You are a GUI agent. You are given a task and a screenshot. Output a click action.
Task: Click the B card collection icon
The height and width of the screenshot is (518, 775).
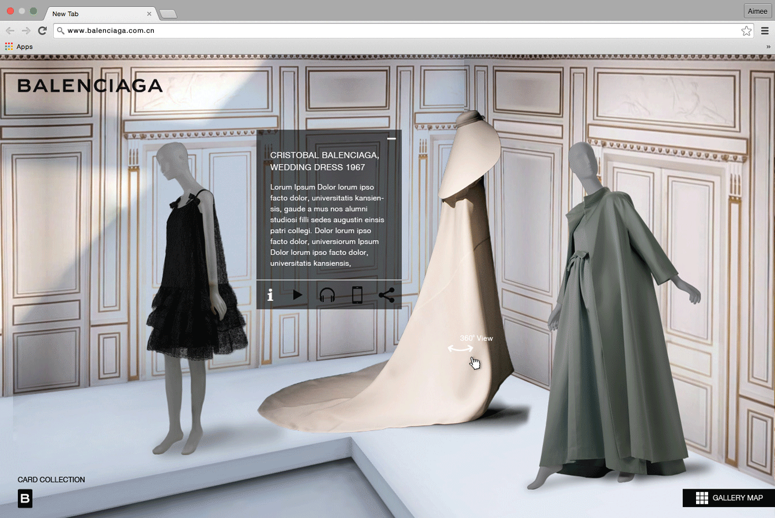click(25, 498)
